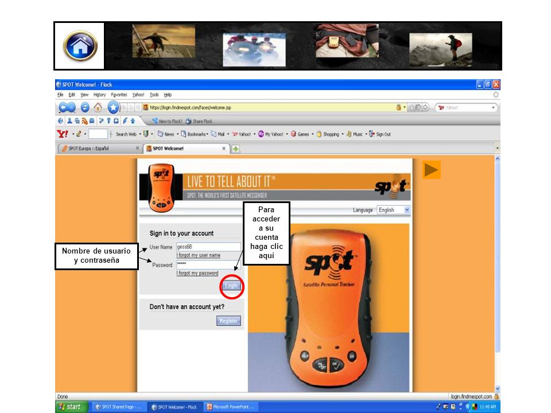Reload the page with the browser refresh icon
This screenshot has height=413, width=551.
(85, 107)
